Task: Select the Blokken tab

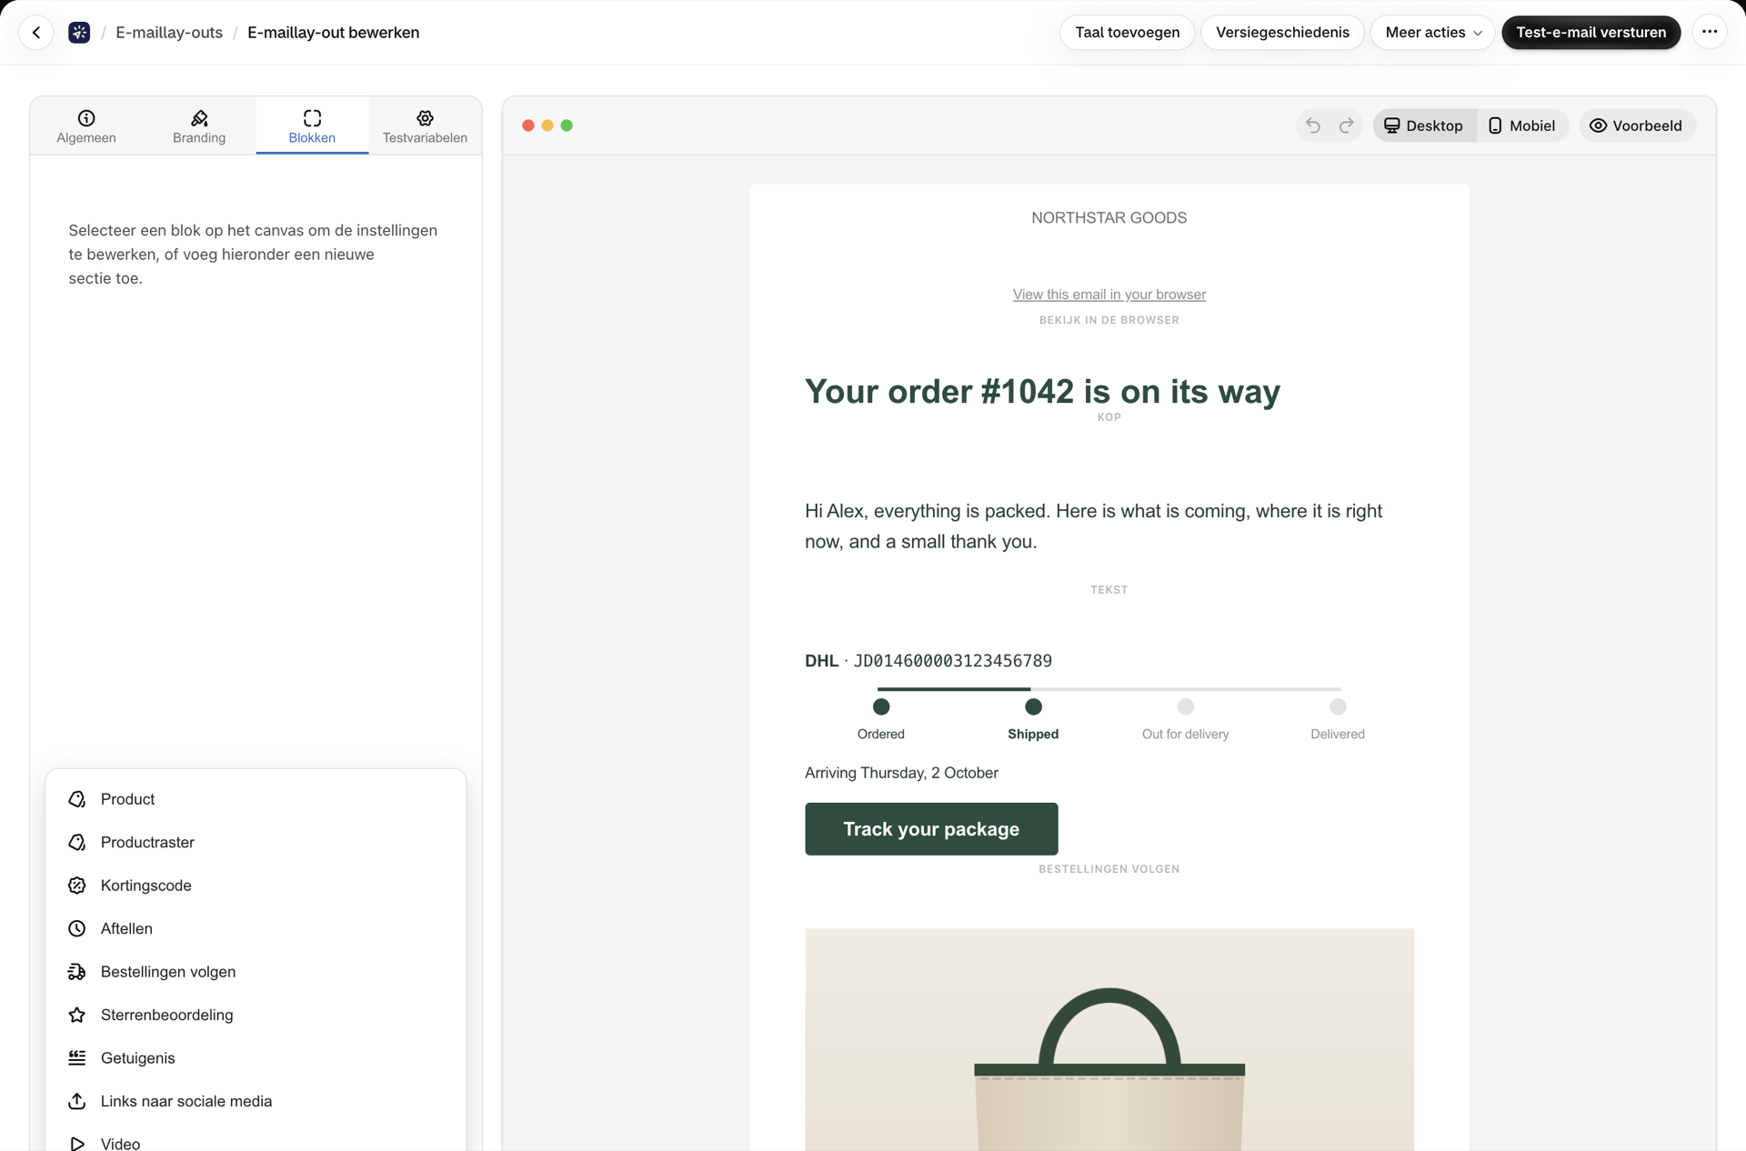Action: point(312,126)
